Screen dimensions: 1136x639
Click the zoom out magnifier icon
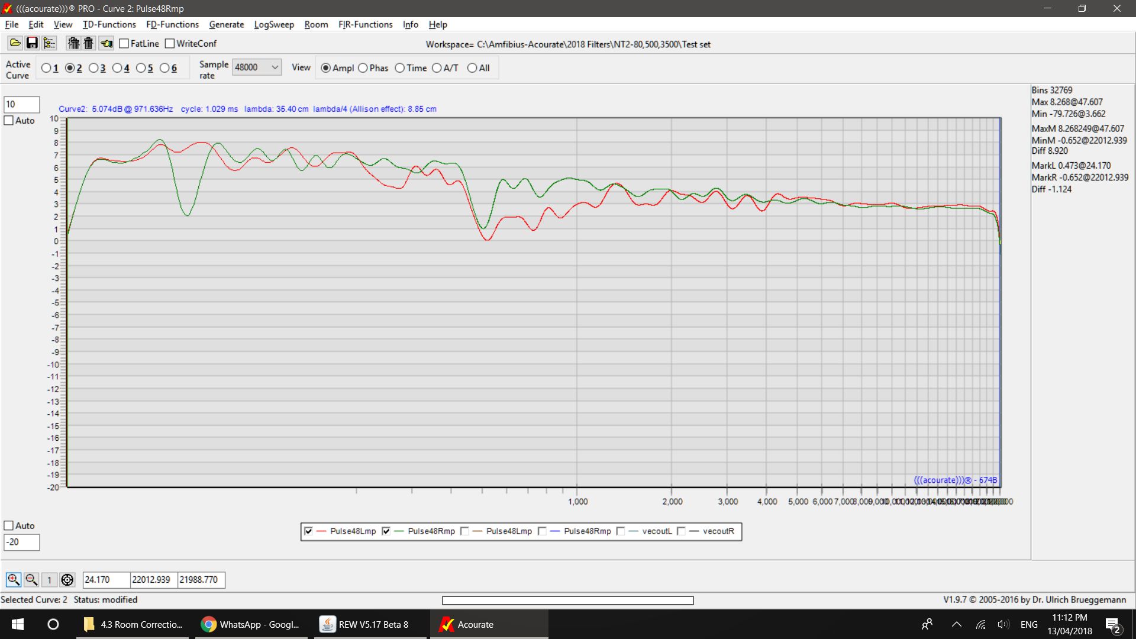click(x=31, y=580)
